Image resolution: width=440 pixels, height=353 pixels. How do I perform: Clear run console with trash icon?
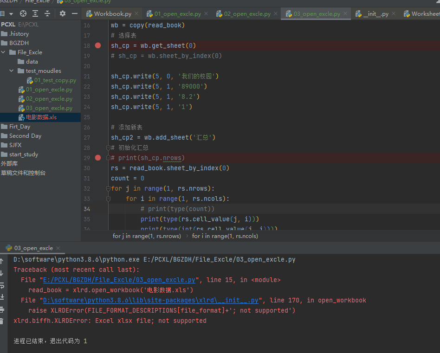click(2, 321)
